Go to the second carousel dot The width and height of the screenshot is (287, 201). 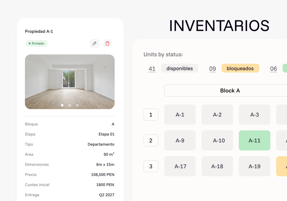(70, 105)
